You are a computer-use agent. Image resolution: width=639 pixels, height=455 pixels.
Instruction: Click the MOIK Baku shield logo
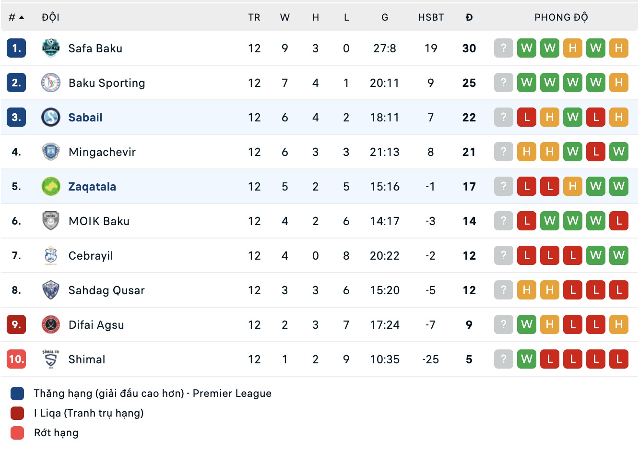50,221
